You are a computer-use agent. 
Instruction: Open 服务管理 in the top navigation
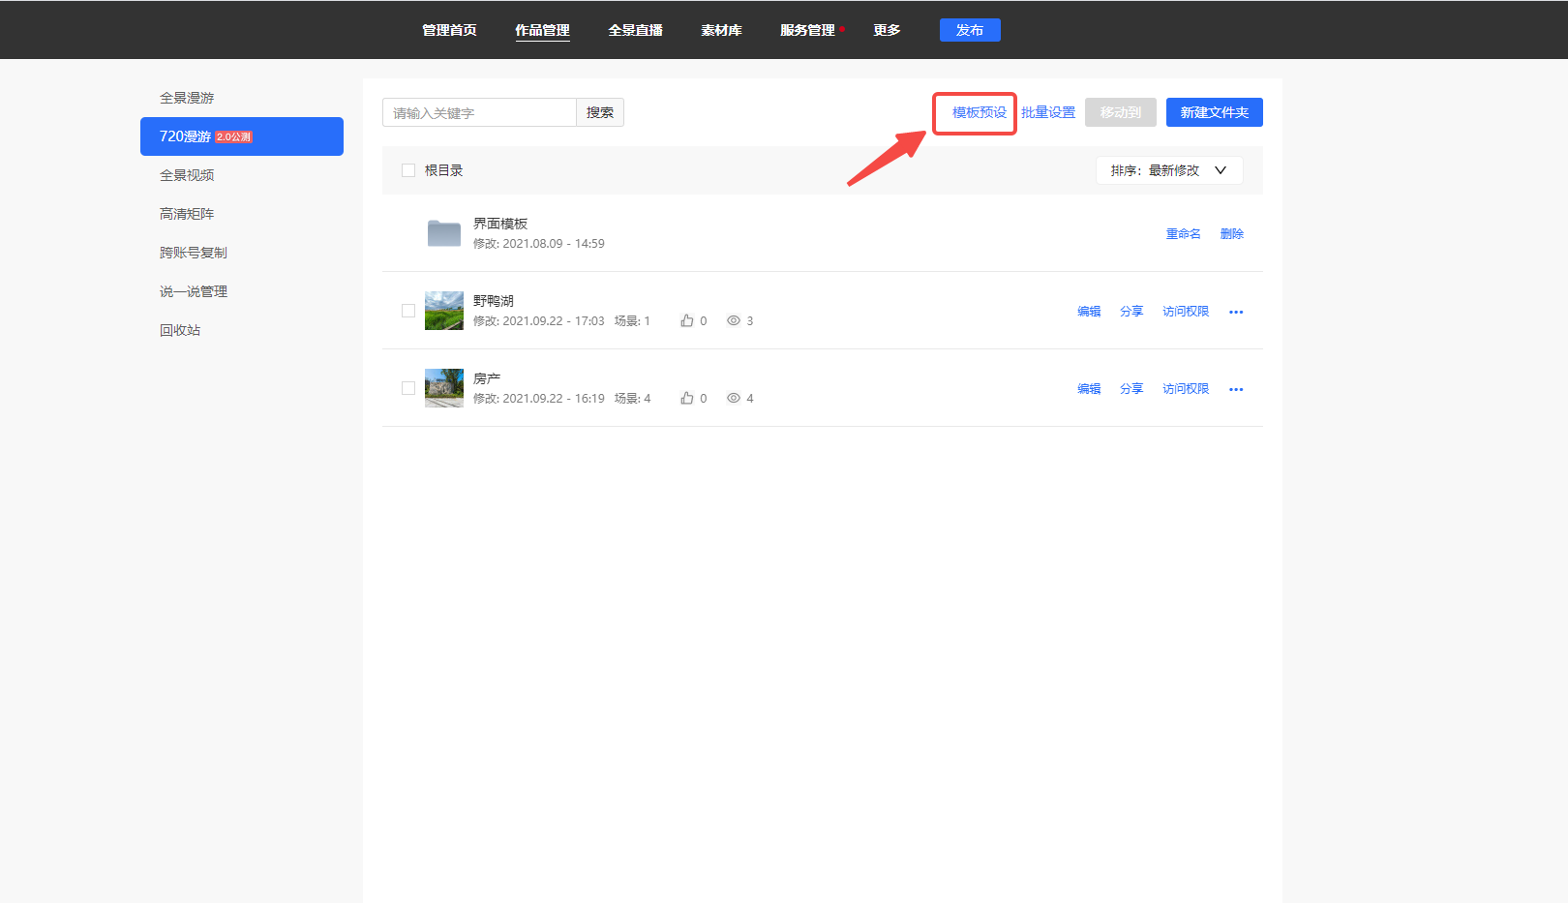coord(807,30)
